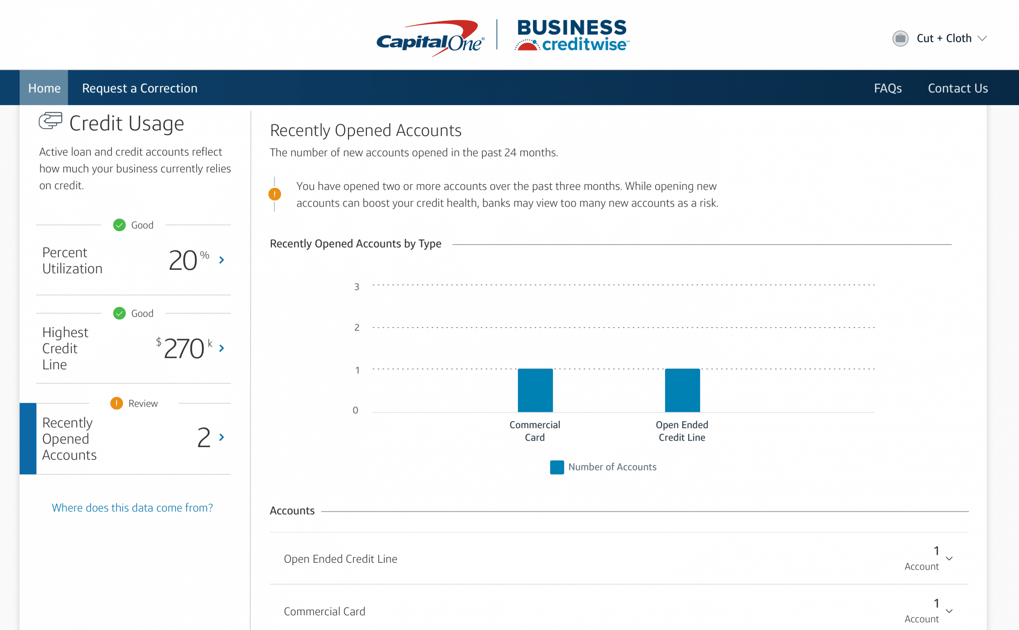The image size is (1019, 630).
Task: Click the green Good badge above Percent Utilization
Action: 119,225
